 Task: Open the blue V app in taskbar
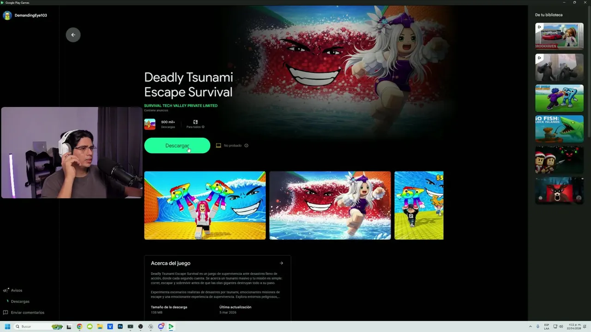tap(110, 326)
